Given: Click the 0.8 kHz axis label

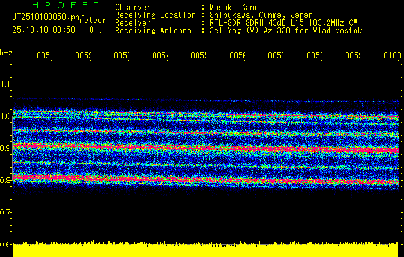Looking at the screenshot, I should (6, 180).
